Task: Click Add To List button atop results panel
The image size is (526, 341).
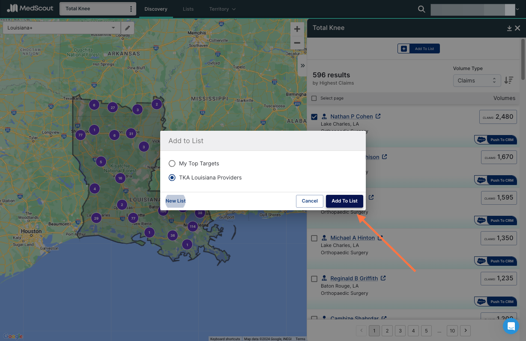Action: click(418, 49)
